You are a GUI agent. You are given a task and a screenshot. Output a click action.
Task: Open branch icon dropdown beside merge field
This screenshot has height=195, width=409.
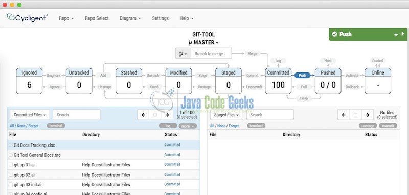(x=183, y=54)
